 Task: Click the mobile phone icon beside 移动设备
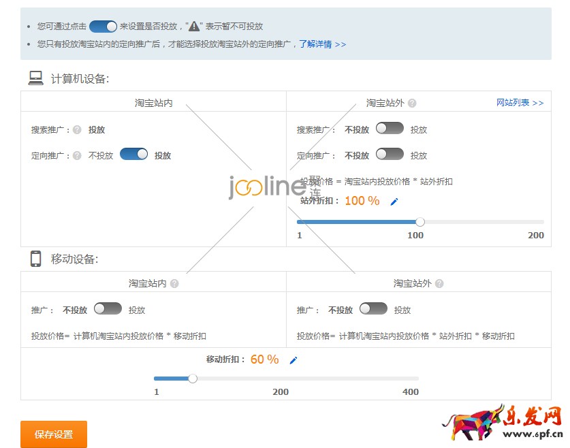tap(35, 259)
